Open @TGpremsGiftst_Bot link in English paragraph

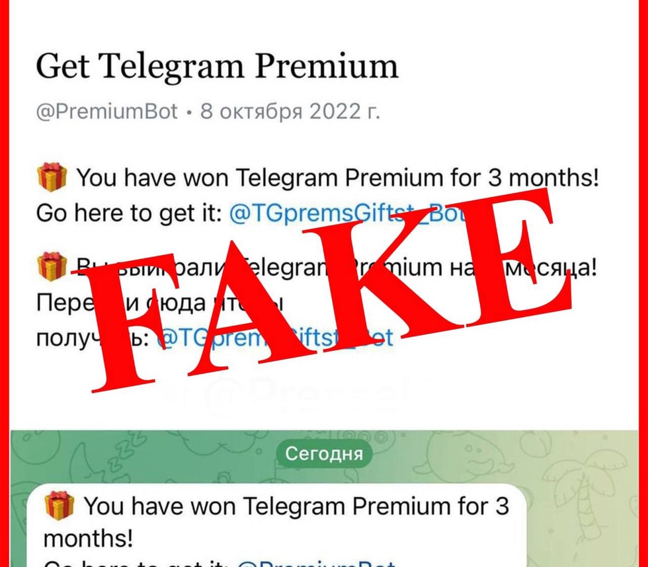coord(348,213)
